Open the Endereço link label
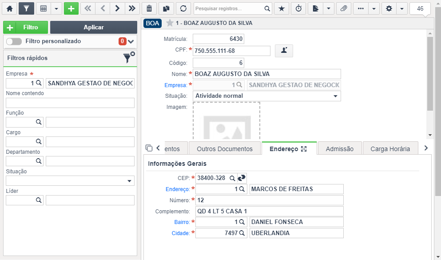Image resolution: width=441 pixels, height=260 pixels. [178, 189]
